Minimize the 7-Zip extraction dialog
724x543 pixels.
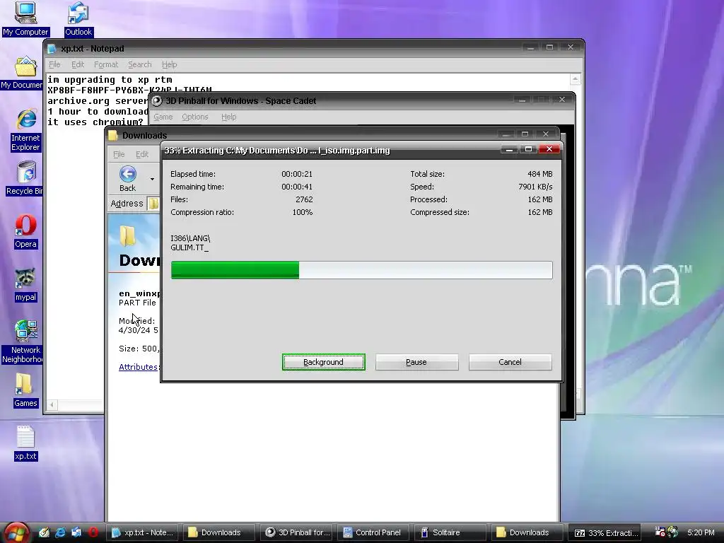(509, 149)
